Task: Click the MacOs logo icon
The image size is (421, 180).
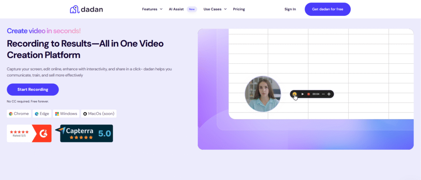Action: coord(85,114)
